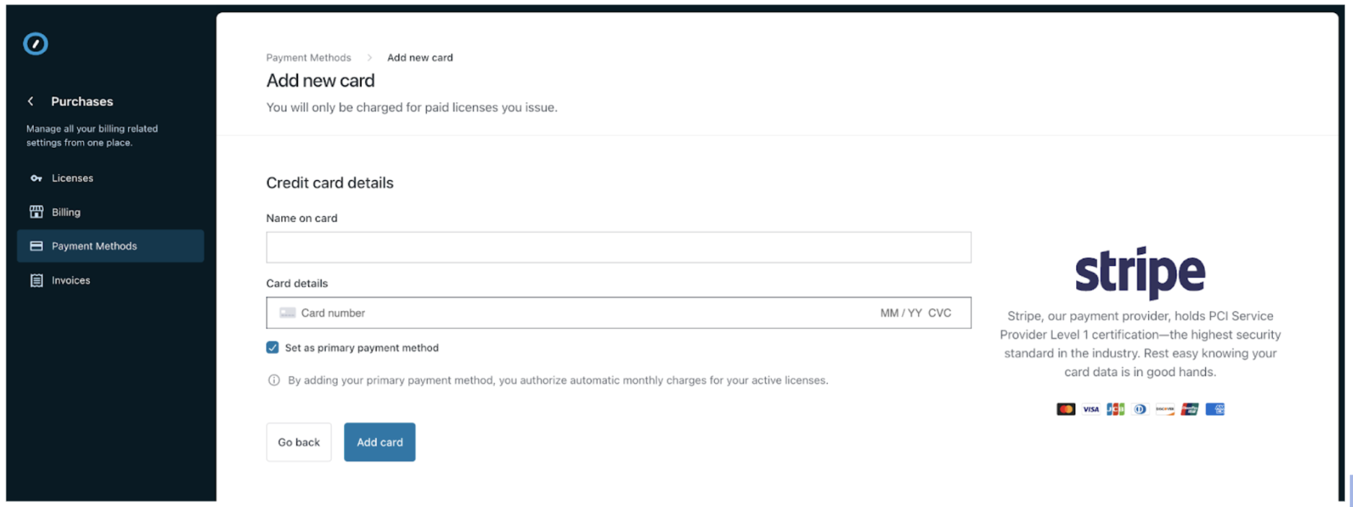1353x507 pixels.
Task: Click the Billing storefront icon
Action: pos(36,212)
